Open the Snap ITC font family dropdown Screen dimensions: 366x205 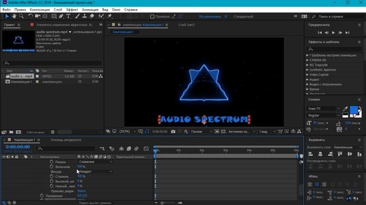coord(324,109)
